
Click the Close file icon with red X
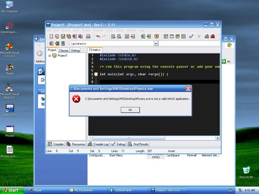point(75,36)
